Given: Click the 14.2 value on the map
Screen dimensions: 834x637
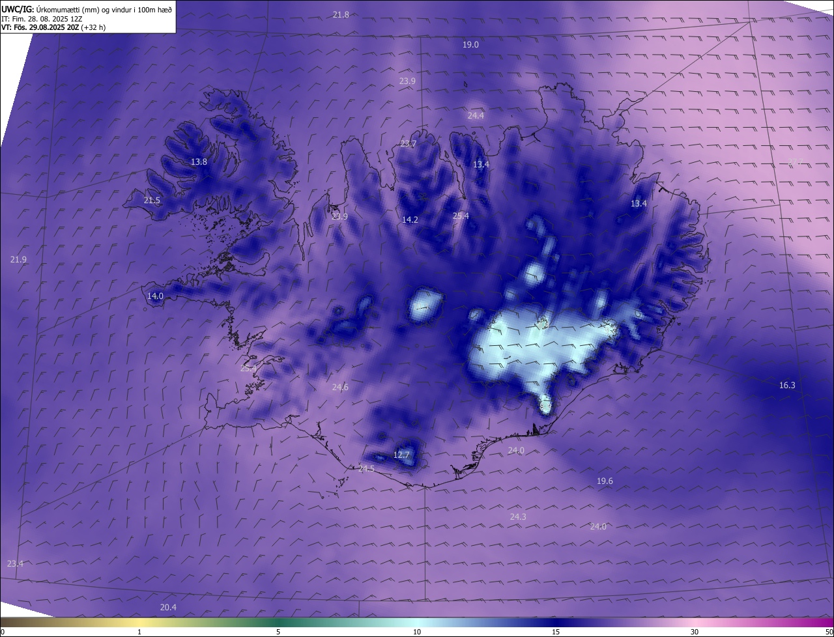Looking at the screenshot, I should click(410, 219).
